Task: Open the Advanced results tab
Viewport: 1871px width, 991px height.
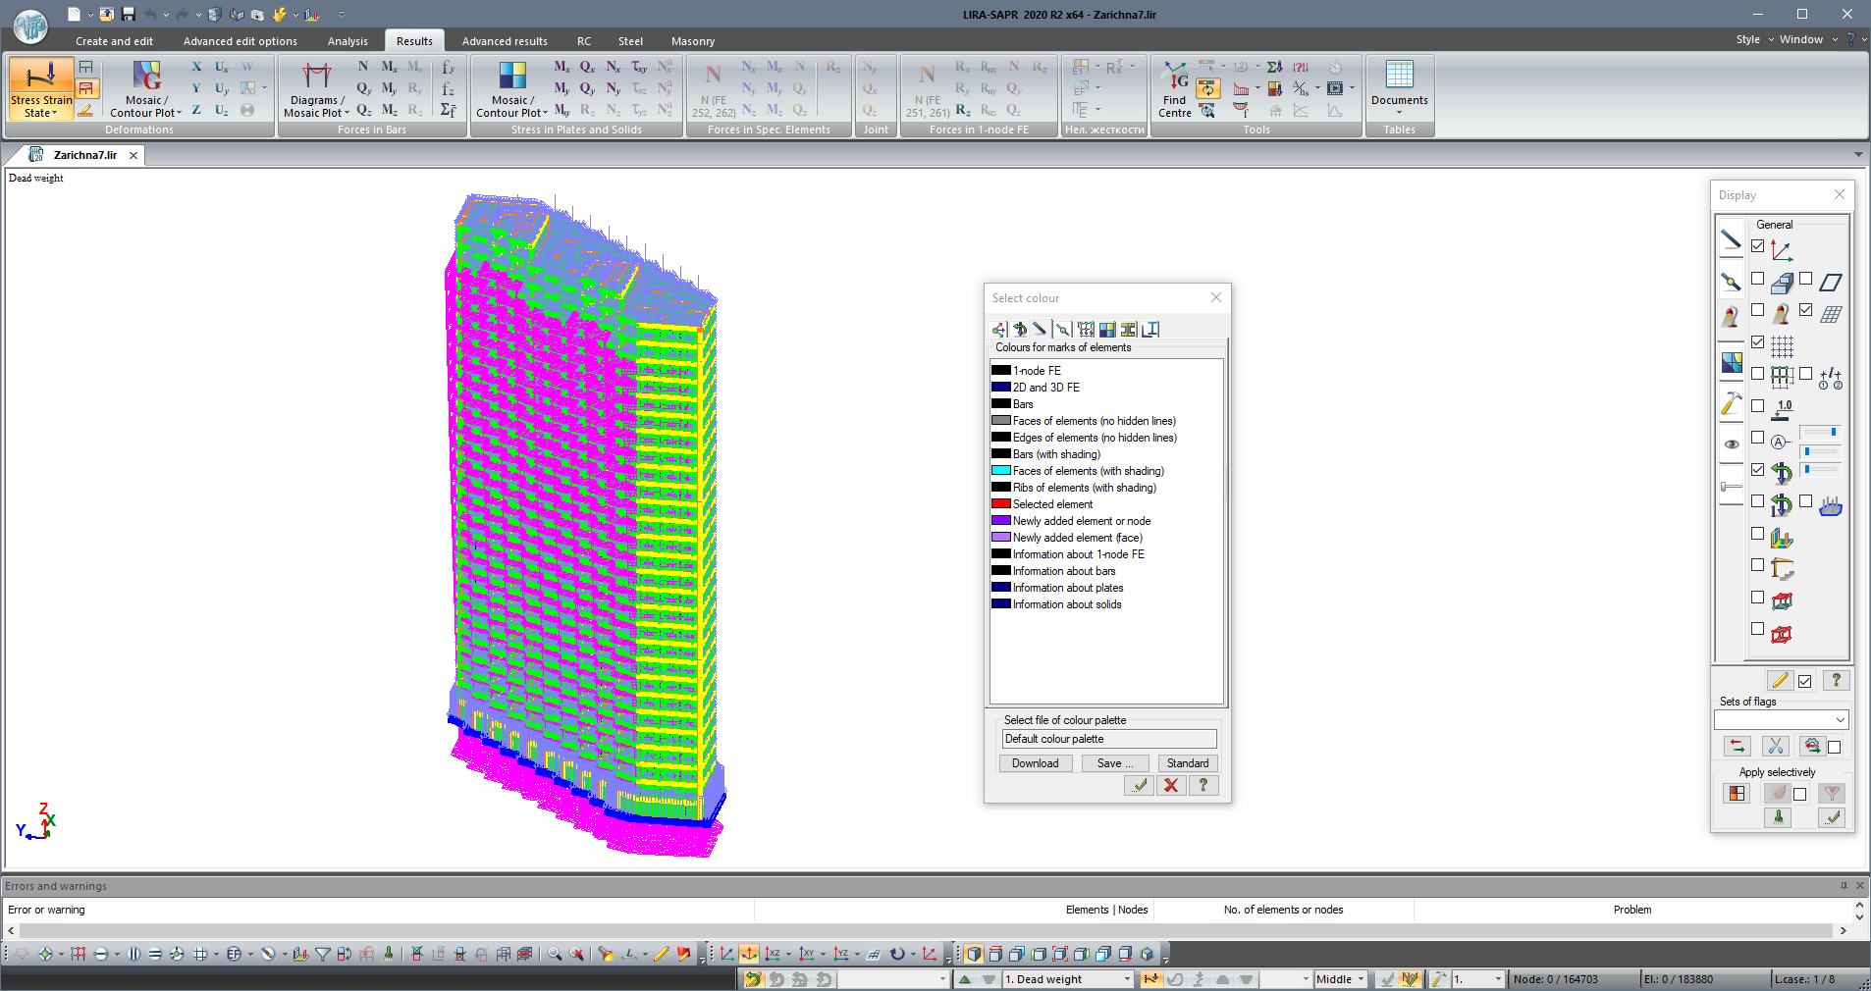Action: tap(504, 40)
